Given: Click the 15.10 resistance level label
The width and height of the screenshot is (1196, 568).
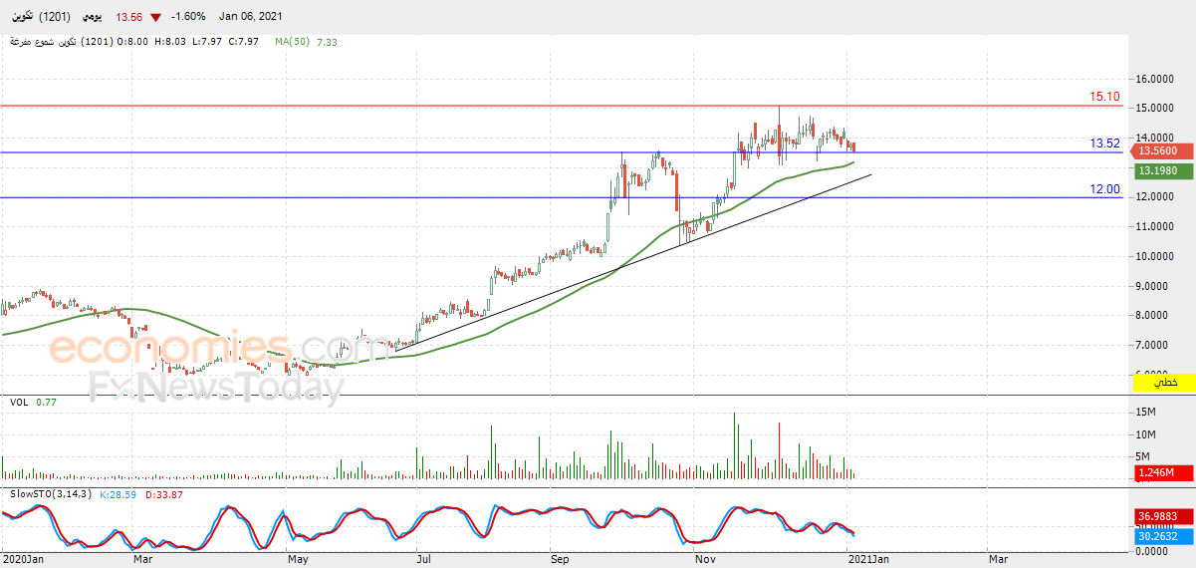Looking at the screenshot, I should coord(1104,97).
